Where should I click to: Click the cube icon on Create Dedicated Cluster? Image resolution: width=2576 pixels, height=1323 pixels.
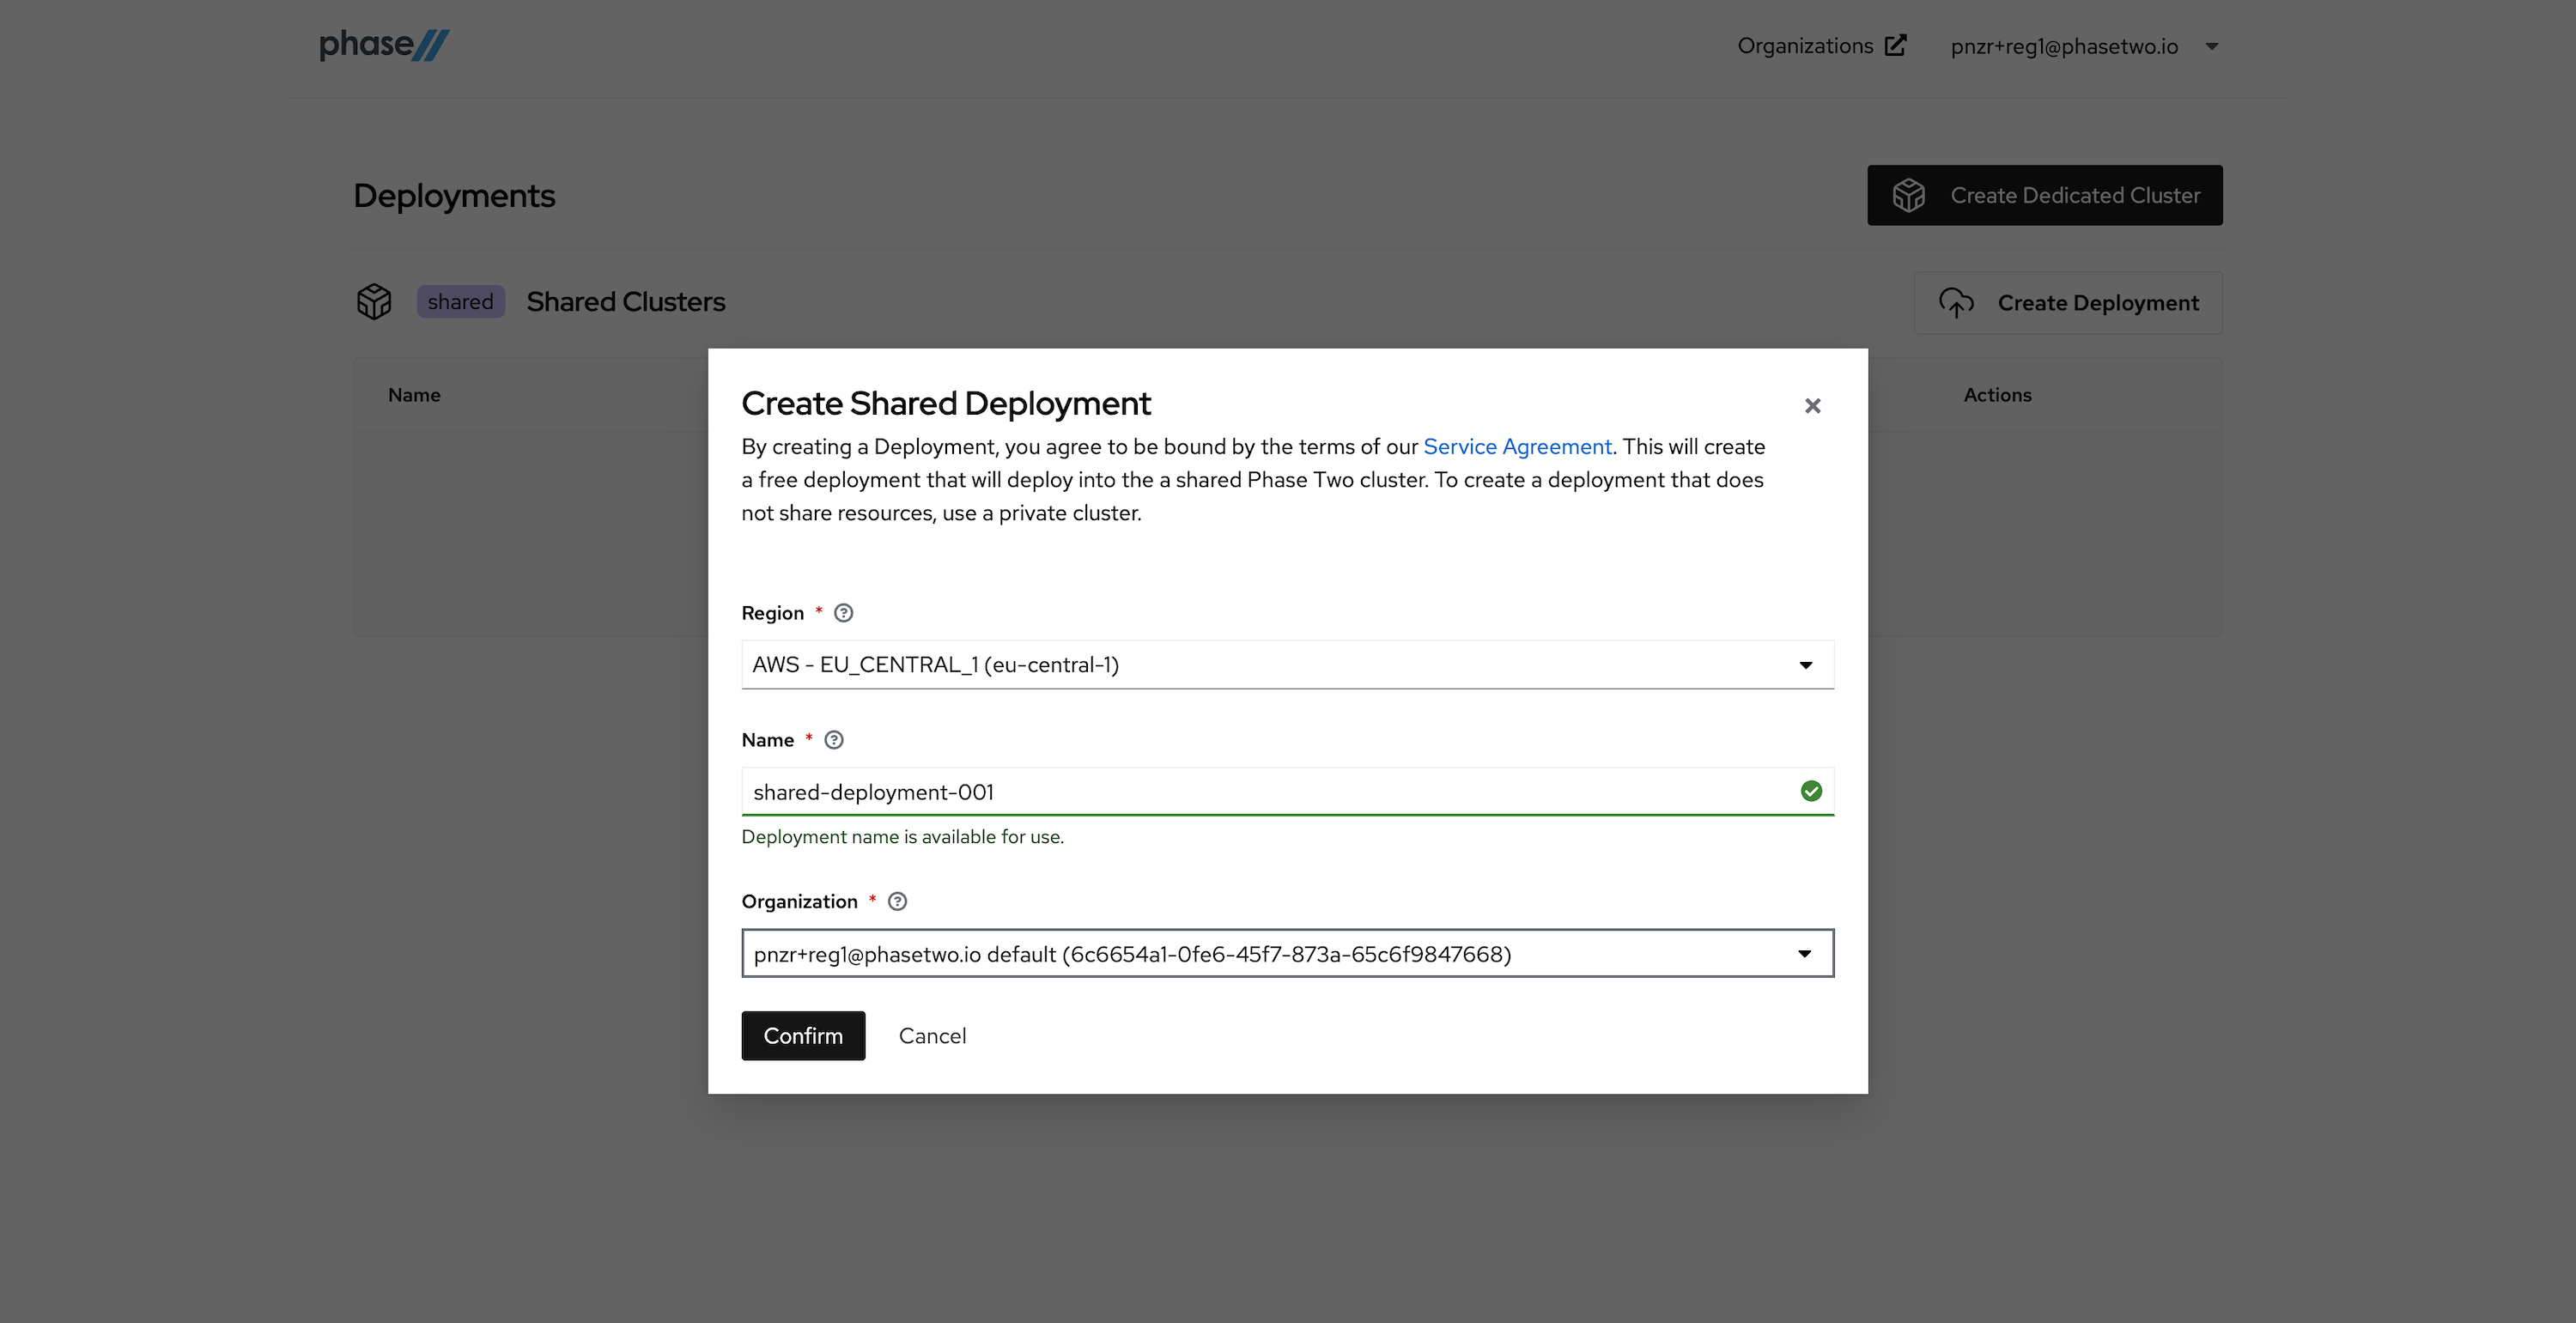pos(1909,195)
